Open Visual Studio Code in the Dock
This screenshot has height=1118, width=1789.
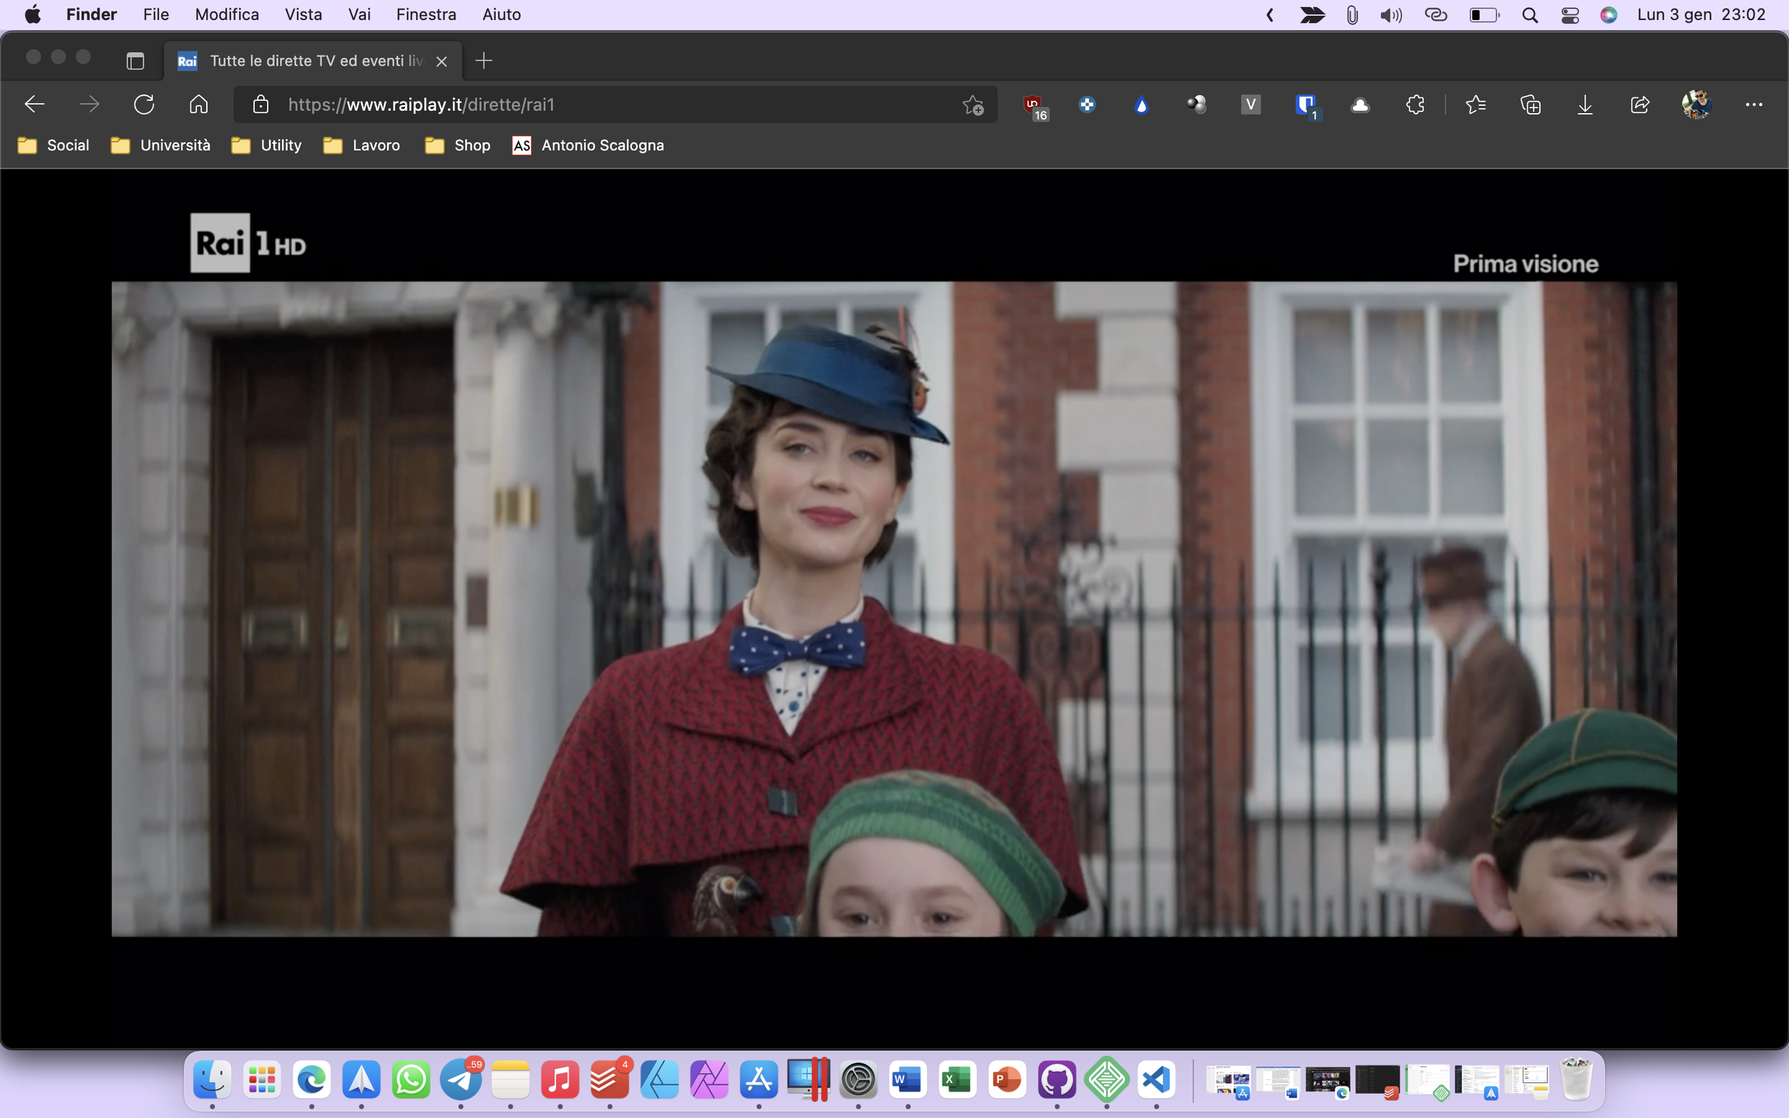tap(1156, 1079)
